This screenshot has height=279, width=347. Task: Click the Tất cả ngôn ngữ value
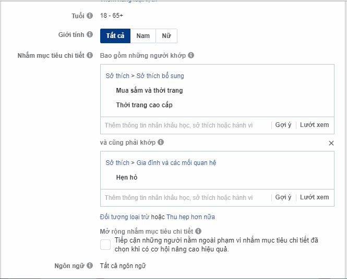(x=123, y=266)
